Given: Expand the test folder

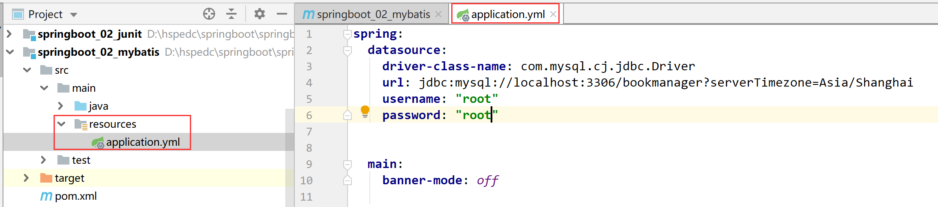Looking at the screenshot, I should pos(43,160).
